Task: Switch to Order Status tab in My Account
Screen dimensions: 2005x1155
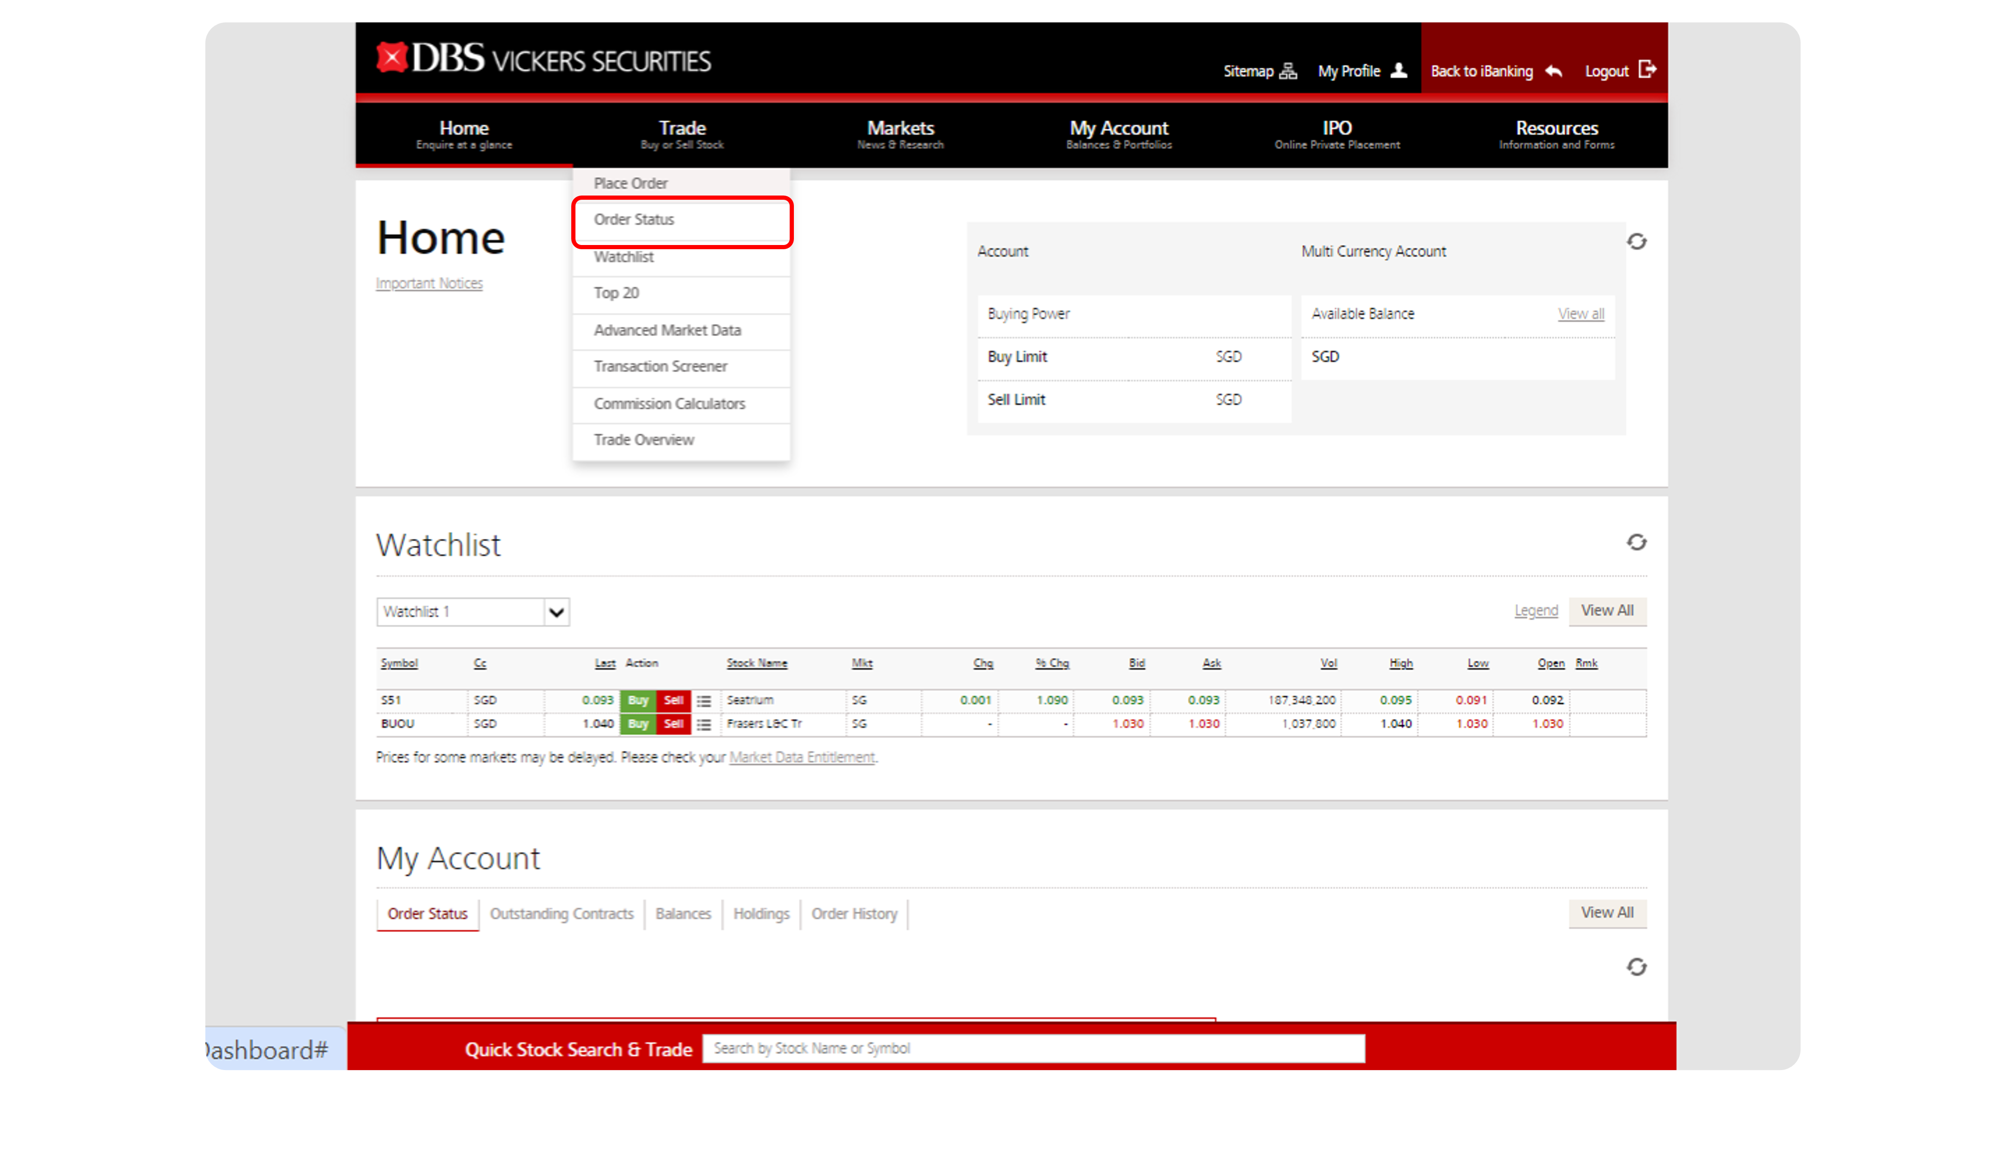Action: coord(428,915)
